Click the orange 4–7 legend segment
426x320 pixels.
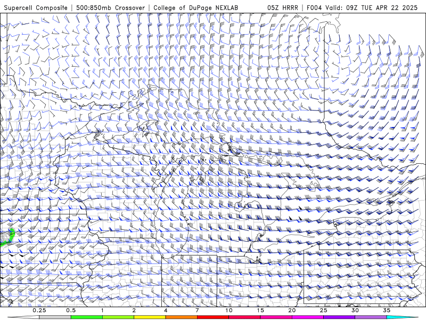181,317
